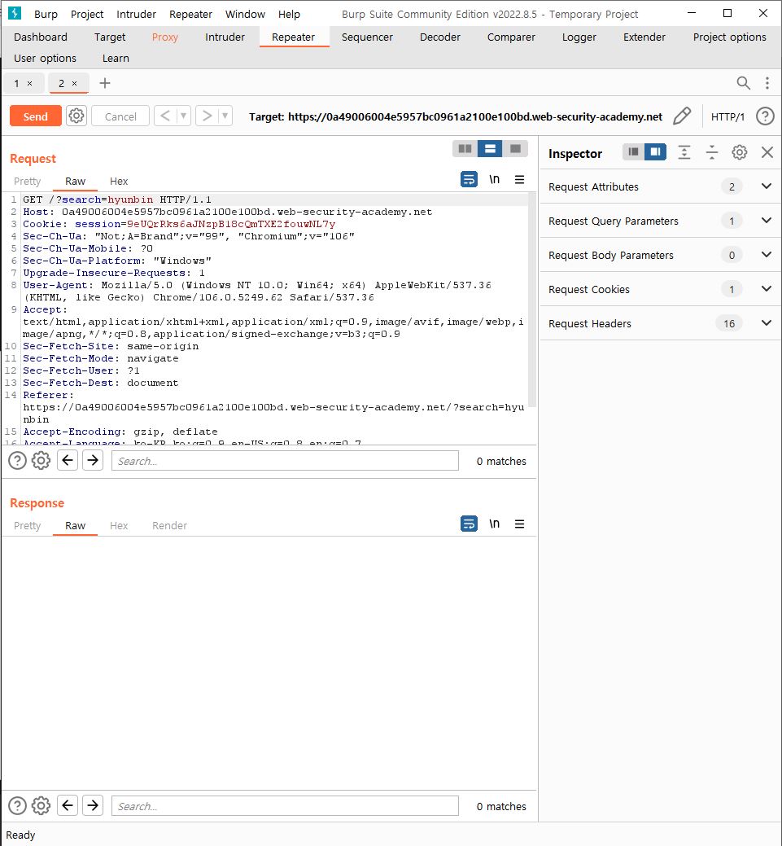The height and width of the screenshot is (846, 782).
Task: Open the Extender tab
Action: click(x=644, y=37)
